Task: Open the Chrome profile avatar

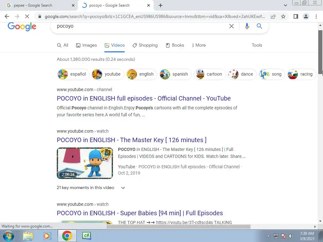Action: click(x=306, y=16)
